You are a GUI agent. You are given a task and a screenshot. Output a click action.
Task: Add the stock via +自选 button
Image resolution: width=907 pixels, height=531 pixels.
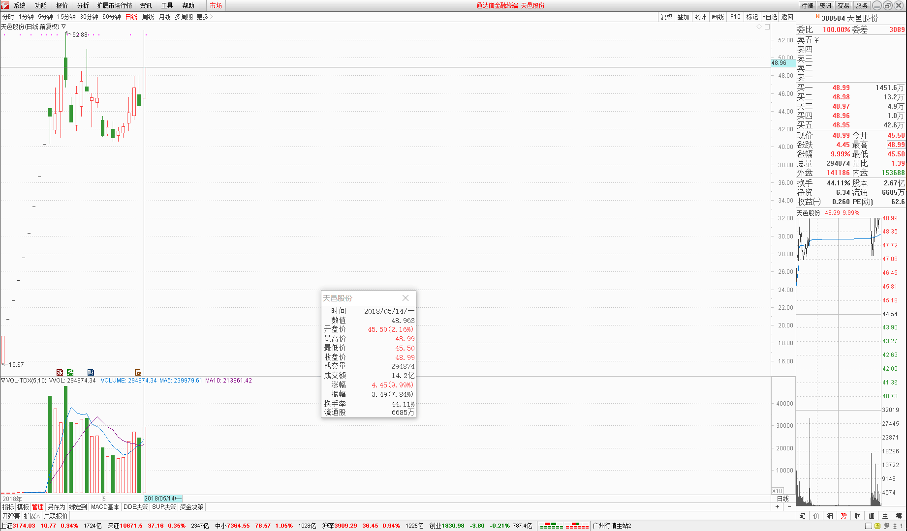[769, 16]
